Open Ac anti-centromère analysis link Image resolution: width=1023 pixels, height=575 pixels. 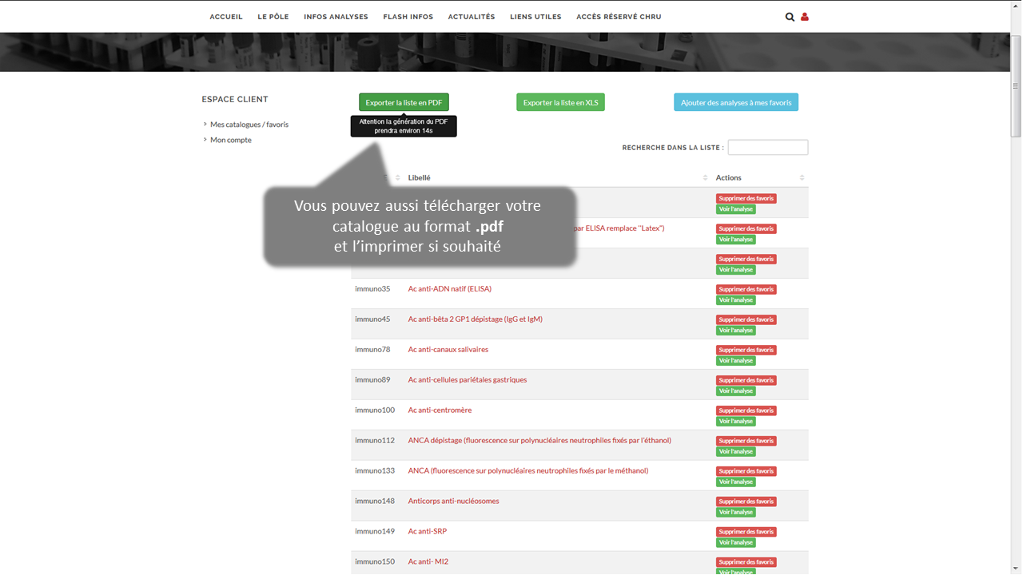[440, 410]
